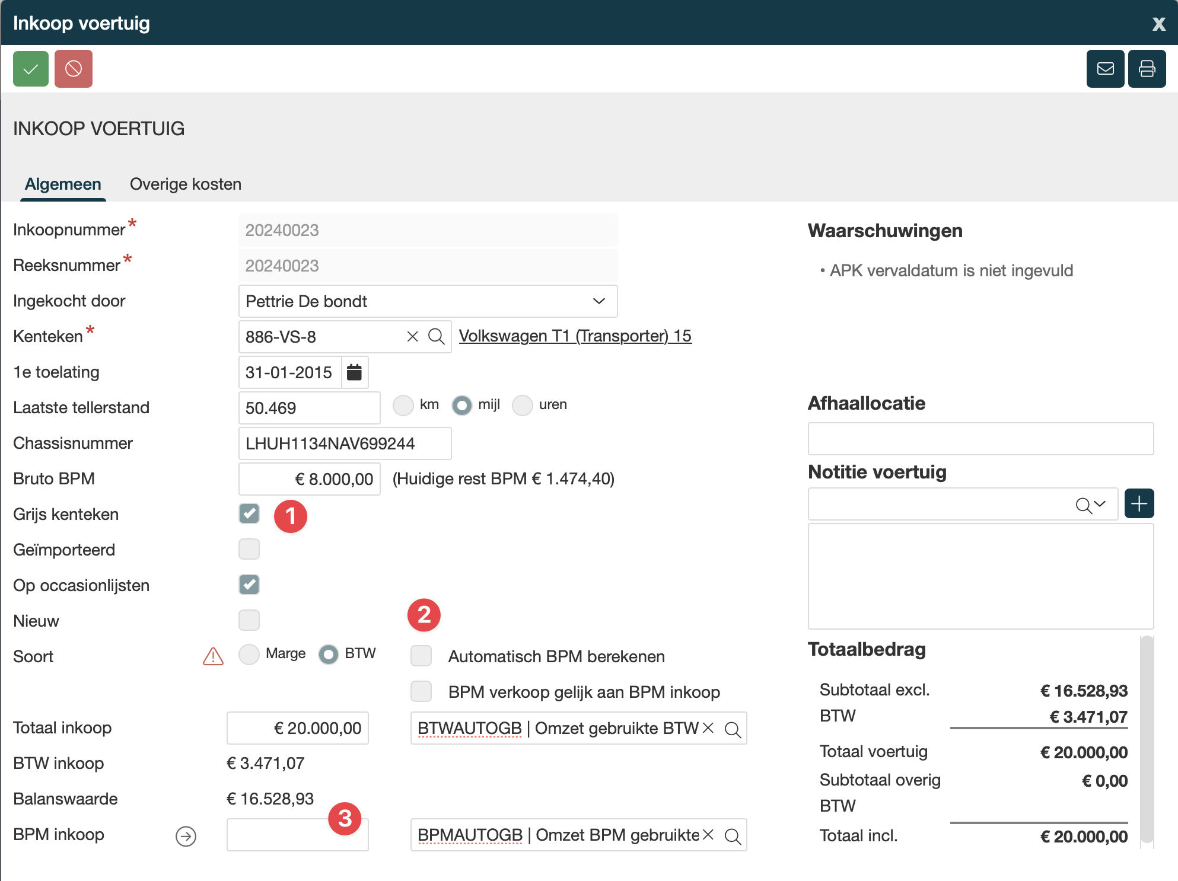The image size is (1178, 881).
Task: Select km as tellerstand unit
Action: coord(403,406)
